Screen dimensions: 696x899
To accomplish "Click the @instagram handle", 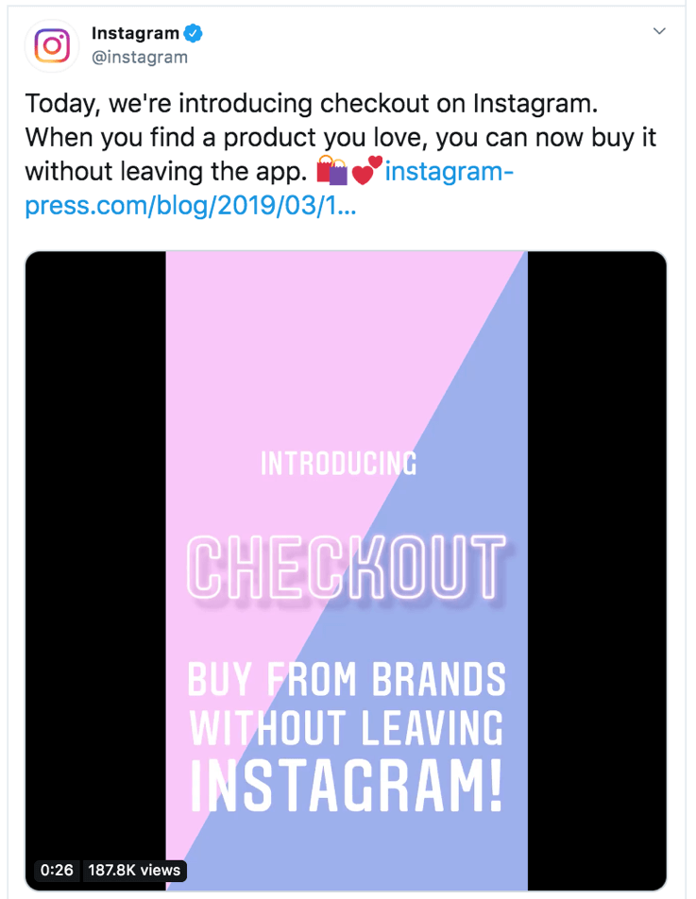I will (139, 58).
